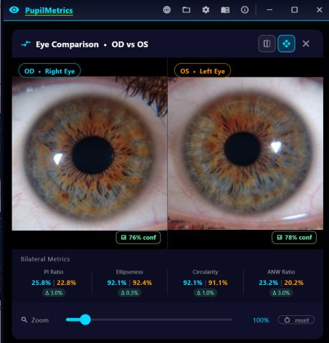
Task: Click the zoom slider track's right end
Action: [x=231, y=319]
